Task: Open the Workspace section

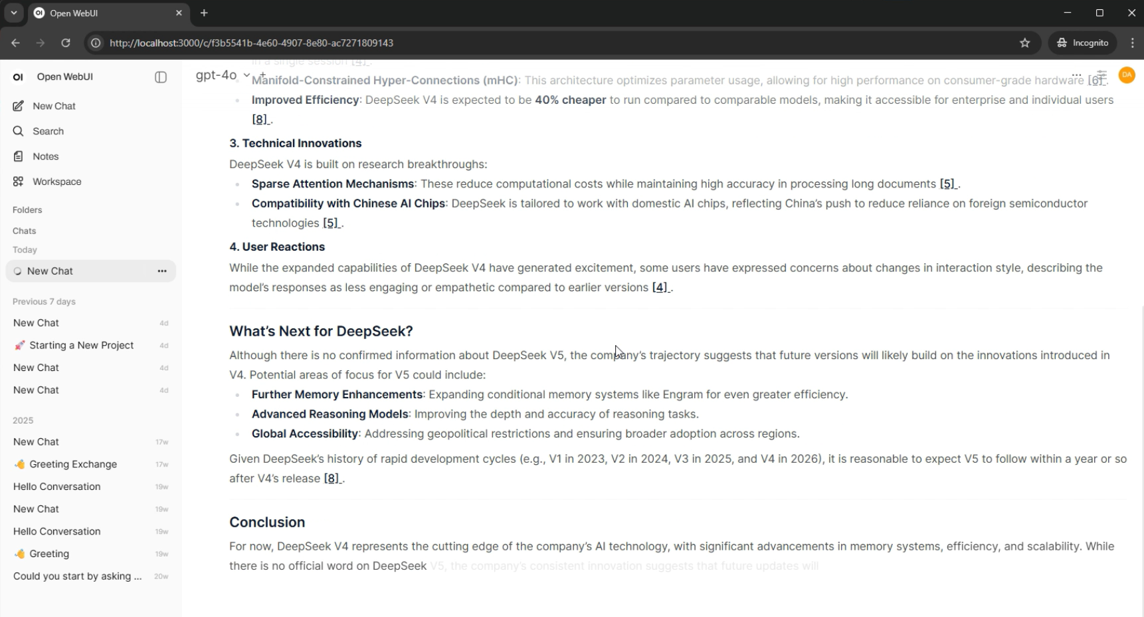Action: point(56,182)
